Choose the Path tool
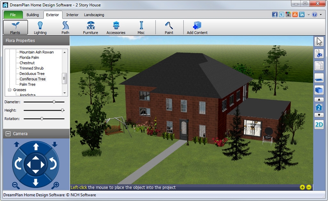 coord(65,27)
